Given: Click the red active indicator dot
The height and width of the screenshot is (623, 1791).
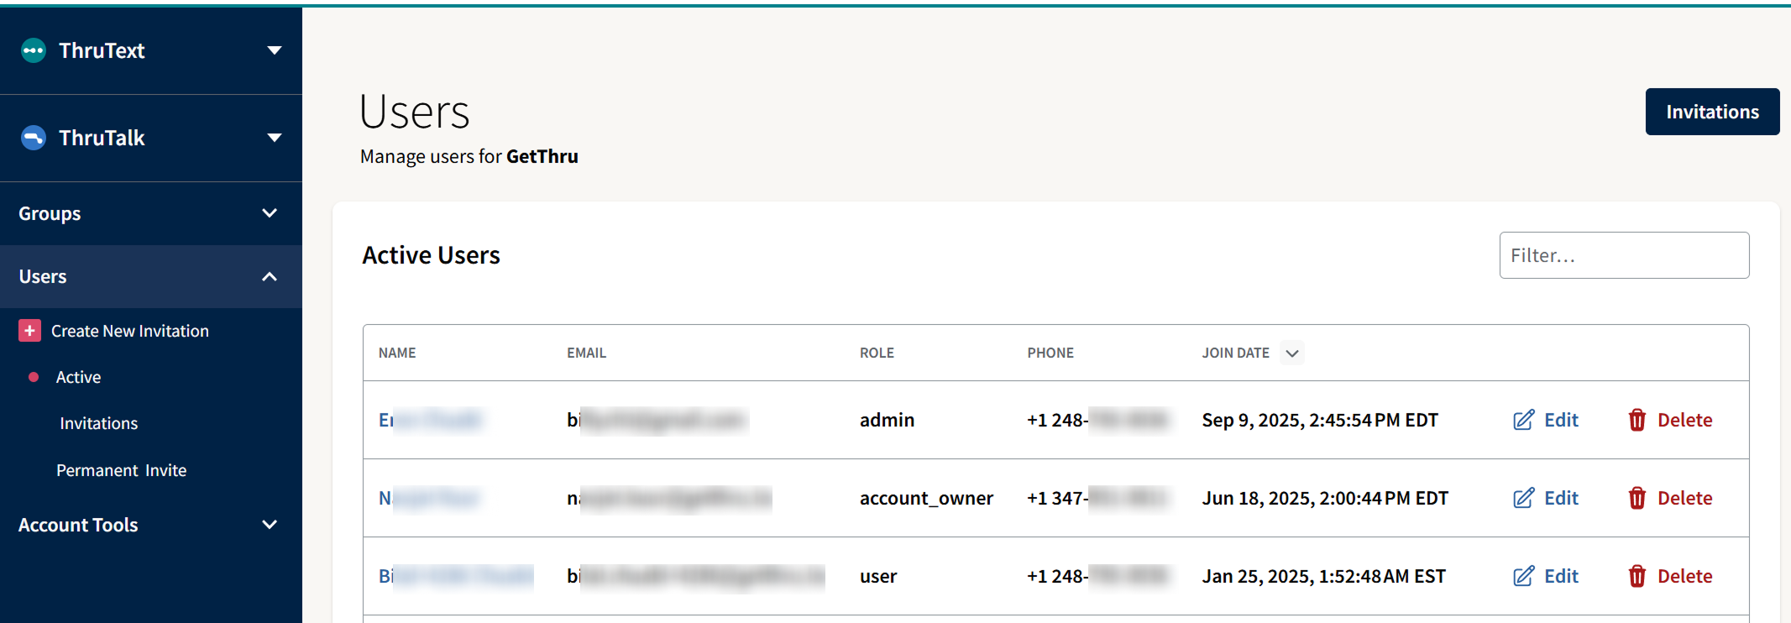Looking at the screenshot, I should pos(34,377).
